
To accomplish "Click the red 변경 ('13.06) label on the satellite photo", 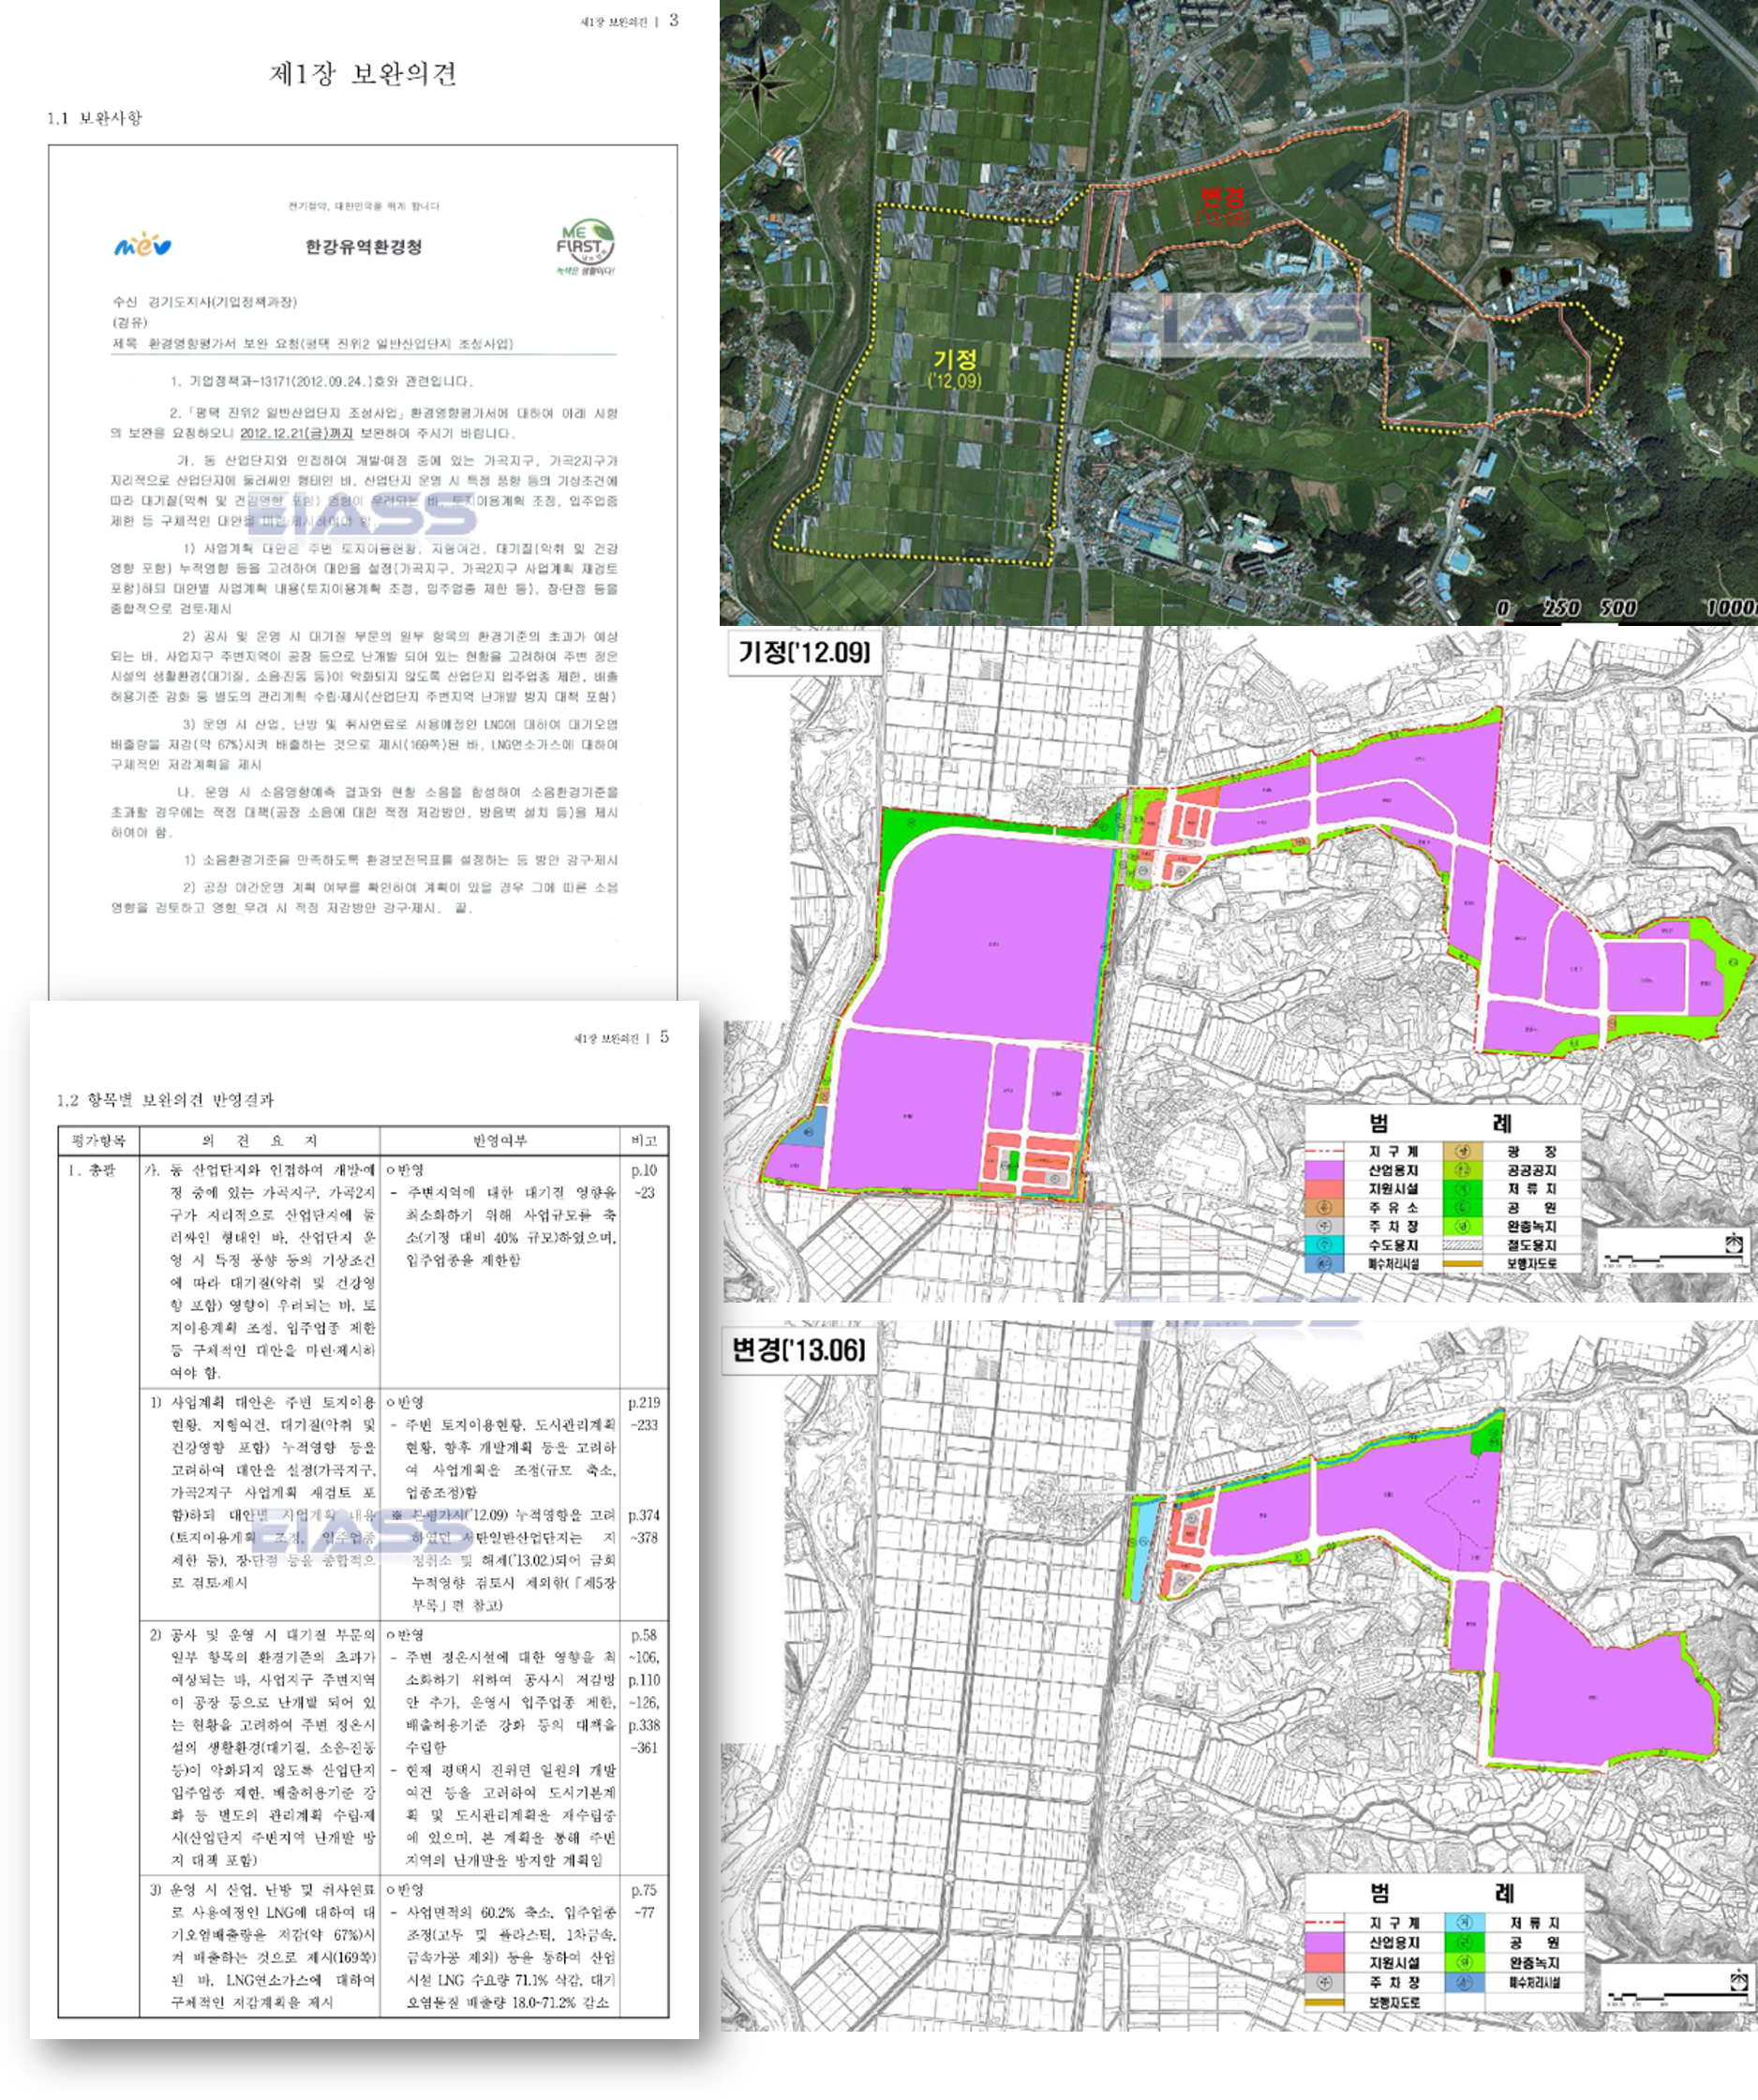I will (x=1222, y=205).
